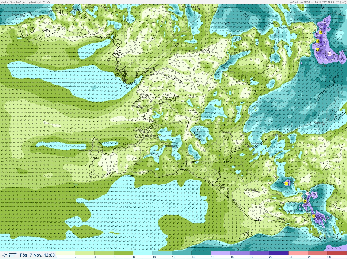This screenshot has height=259, width=347.
Task: Select the 6–8 m/s olive green legend swatch
Action: pyautogui.click(x=123, y=253)
